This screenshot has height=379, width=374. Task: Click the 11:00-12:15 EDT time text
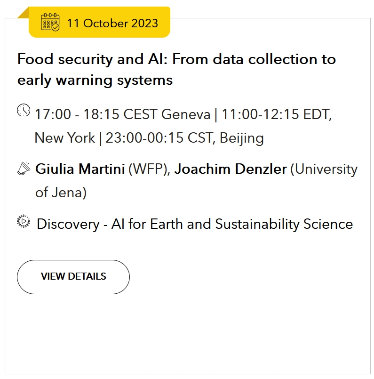(277, 114)
